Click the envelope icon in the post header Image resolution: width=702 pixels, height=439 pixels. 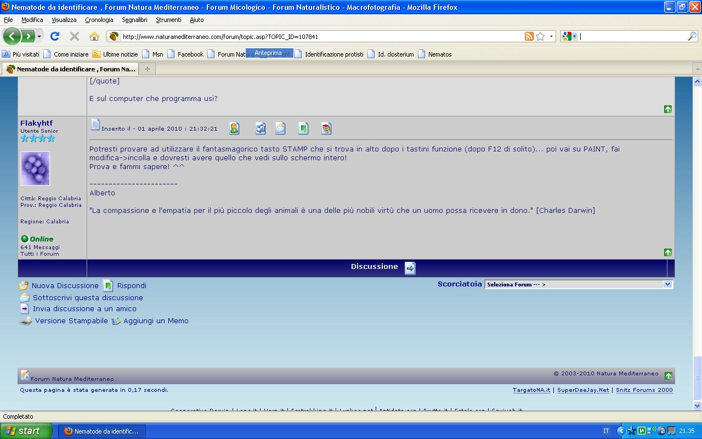pyautogui.click(x=280, y=128)
